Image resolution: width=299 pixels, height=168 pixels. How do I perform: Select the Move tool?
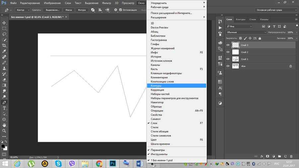coord(4,23)
